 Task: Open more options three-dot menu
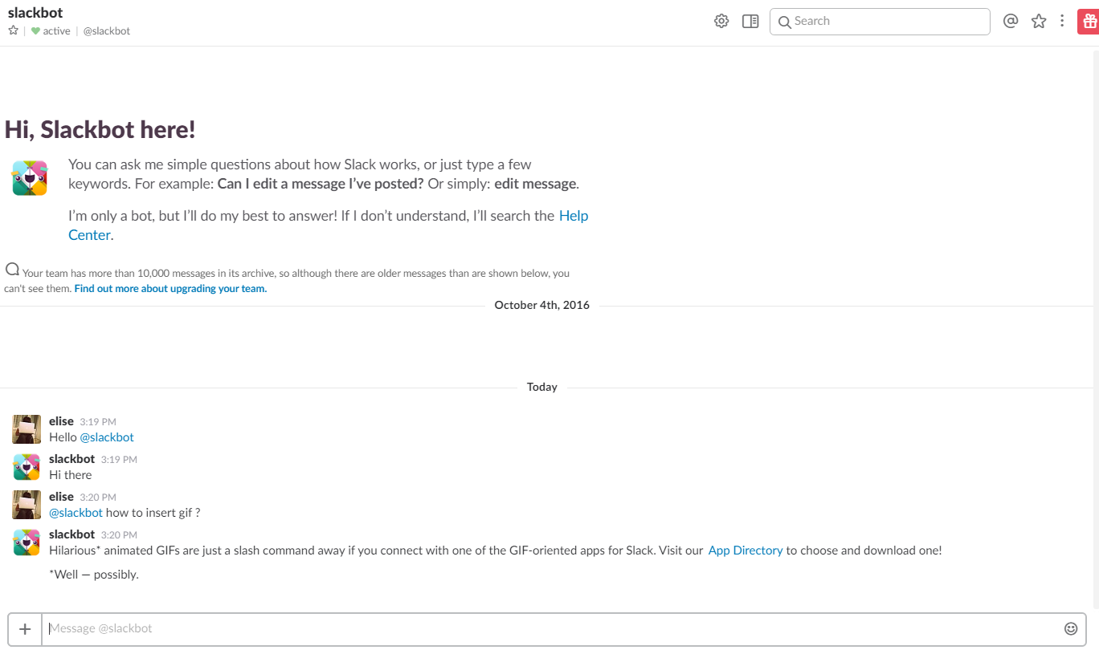click(x=1062, y=22)
